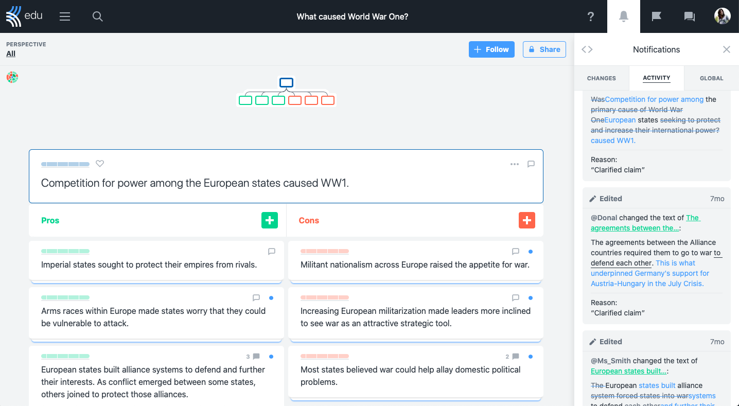Screen dimensions: 739x406
Task: Select the root node in tree minimap
Action: tap(286, 82)
